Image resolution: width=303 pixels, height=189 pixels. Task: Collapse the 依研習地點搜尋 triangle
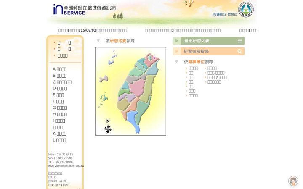[98, 41]
